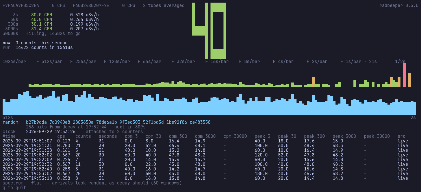This screenshot has height=192, width=421.
Task: Click the cpm_300 value 13.8
Action: (x=174, y=178)
